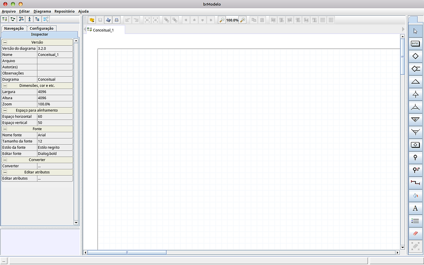Image resolution: width=424 pixels, height=265 pixels.
Task: Pick the Entity tool in the palette
Action: click(x=415, y=44)
